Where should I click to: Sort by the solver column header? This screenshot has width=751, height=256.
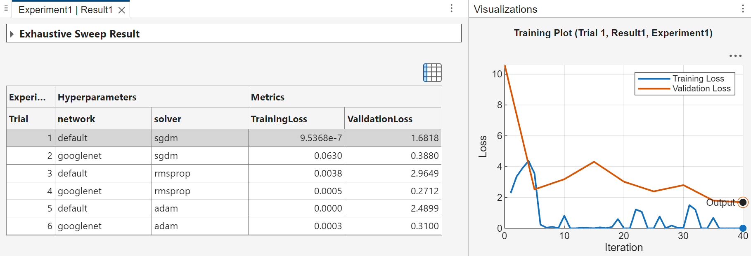click(200, 119)
